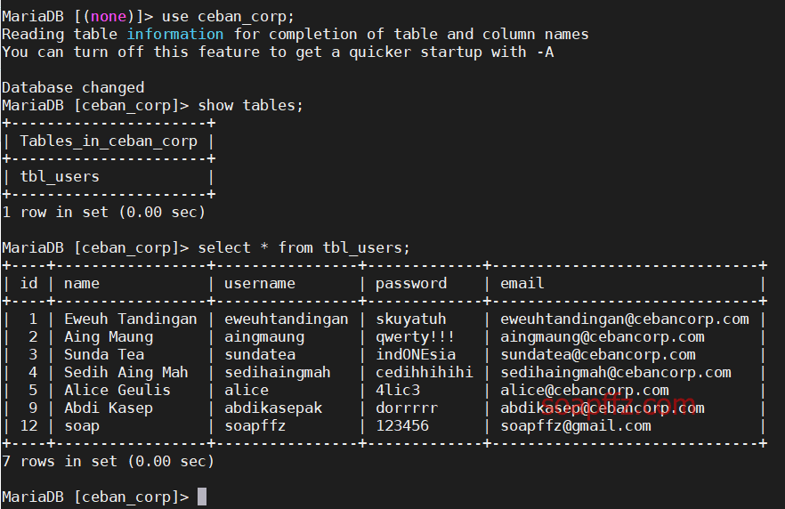The width and height of the screenshot is (785, 509).
Task: Click the alice@cebancorp.com email
Action: pyautogui.click(x=584, y=390)
